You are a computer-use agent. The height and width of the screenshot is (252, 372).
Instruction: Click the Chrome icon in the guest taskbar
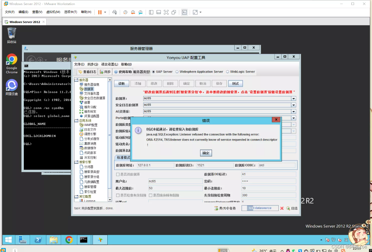coord(69,240)
